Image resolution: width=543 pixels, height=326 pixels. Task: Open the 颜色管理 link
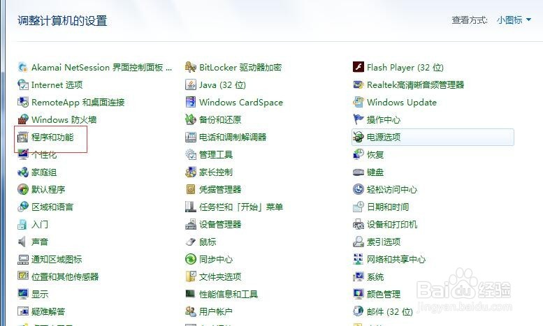click(x=384, y=294)
